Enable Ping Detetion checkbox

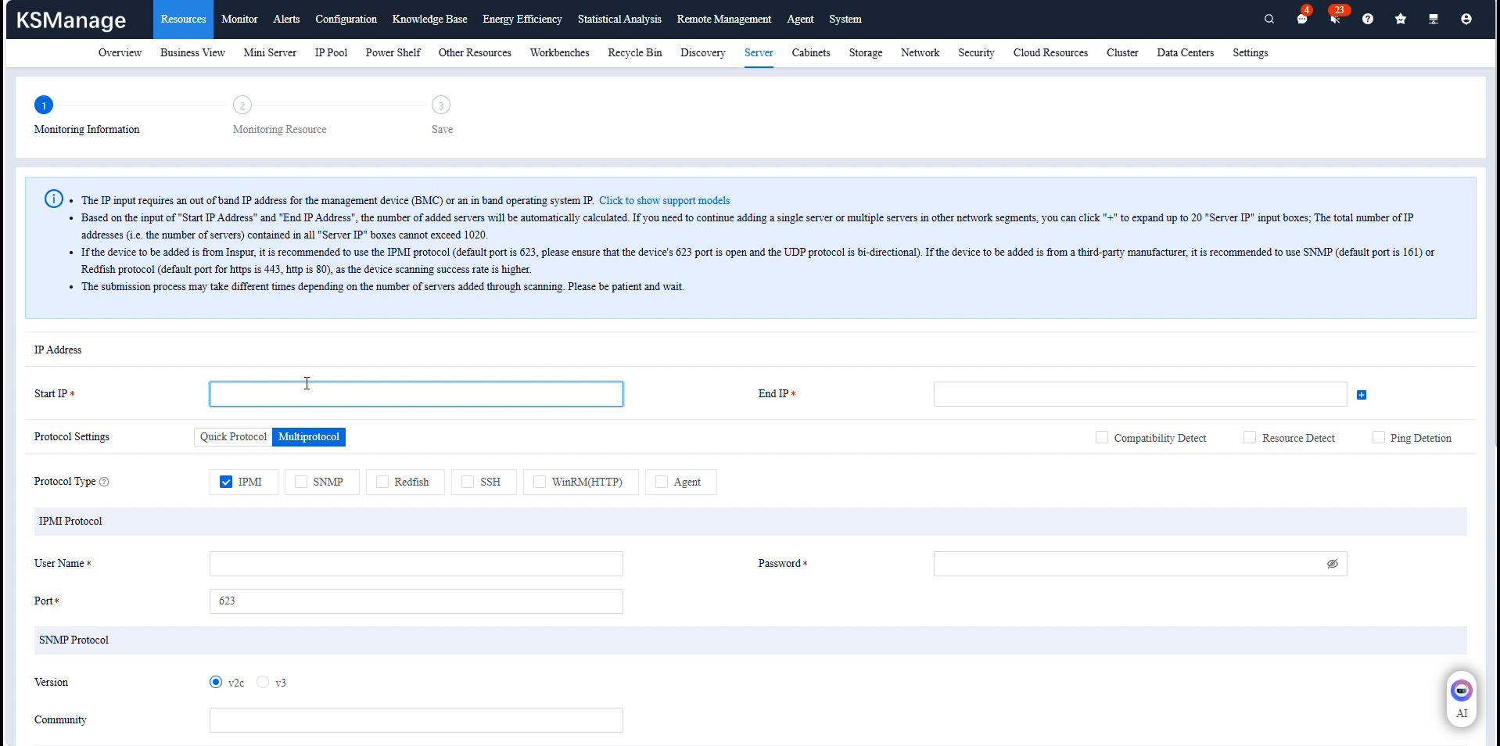click(1378, 438)
